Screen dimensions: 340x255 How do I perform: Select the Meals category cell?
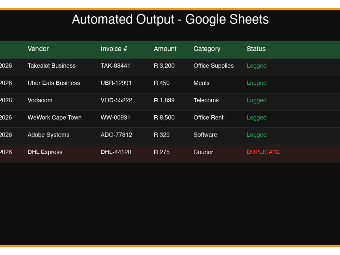pyautogui.click(x=201, y=83)
